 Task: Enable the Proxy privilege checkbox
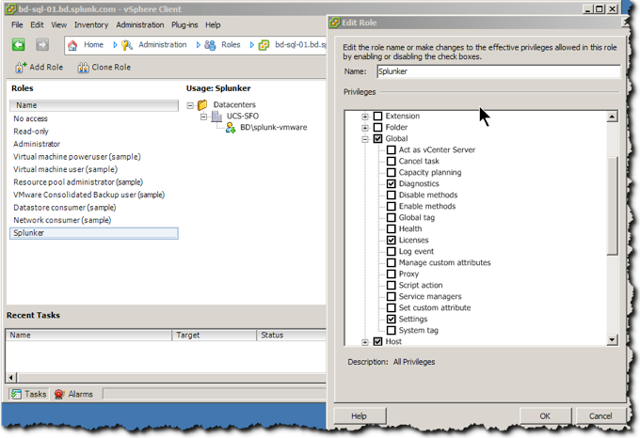point(391,274)
